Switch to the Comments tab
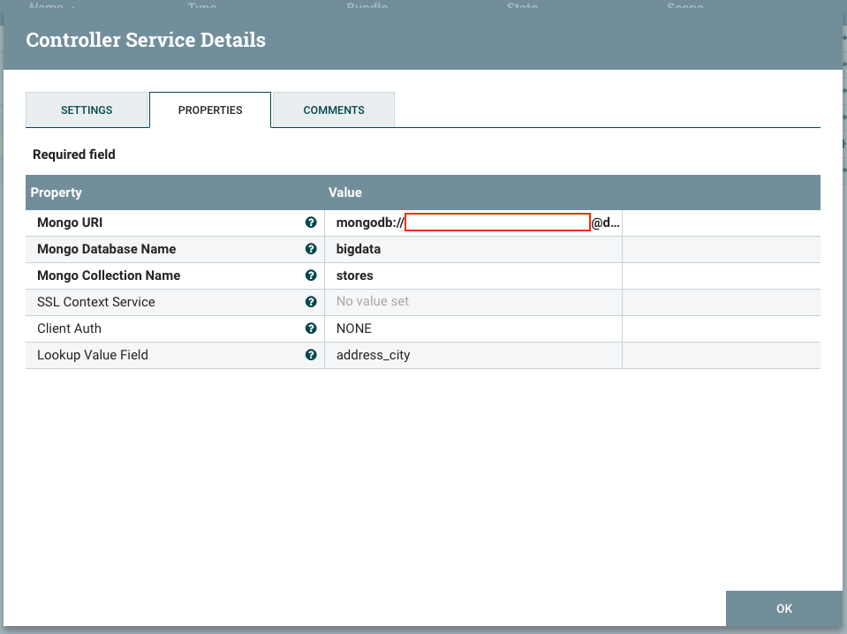This screenshot has height=634, width=847. (333, 110)
